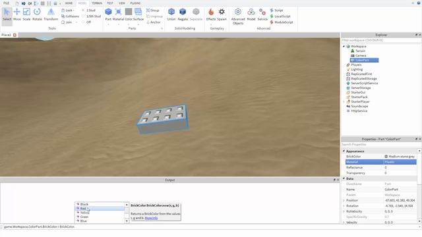Viewport: 422px width, 237px height.
Task: Collapse the Appearance properties section
Action: 344,151
